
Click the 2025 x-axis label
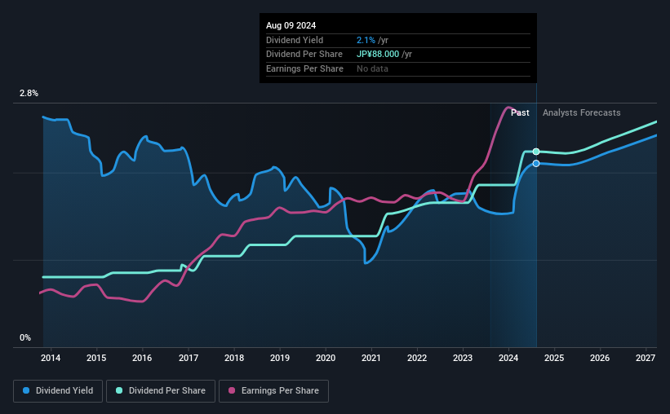point(554,358)
